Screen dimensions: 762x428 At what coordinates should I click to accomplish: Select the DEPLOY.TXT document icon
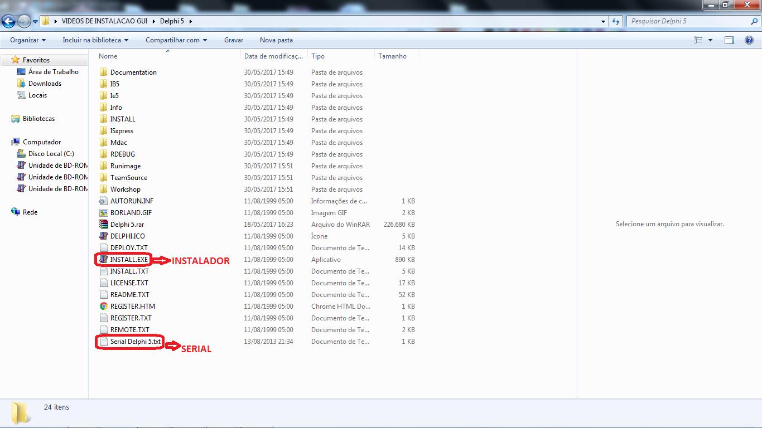click(103, 247)
